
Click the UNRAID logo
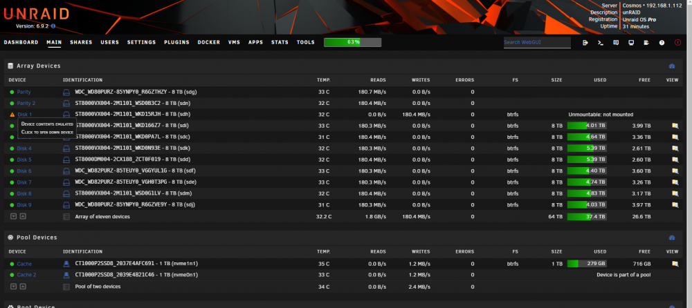(x=37, y=14)
